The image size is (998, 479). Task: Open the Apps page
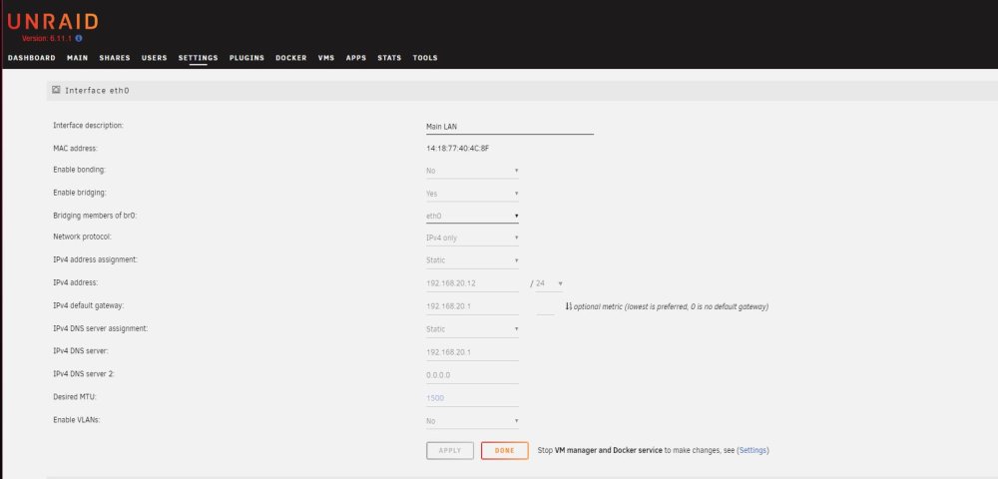pyautogui.click(x=356, y=58)
